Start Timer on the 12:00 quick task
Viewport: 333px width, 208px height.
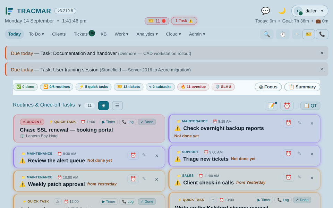pos(108,201)
